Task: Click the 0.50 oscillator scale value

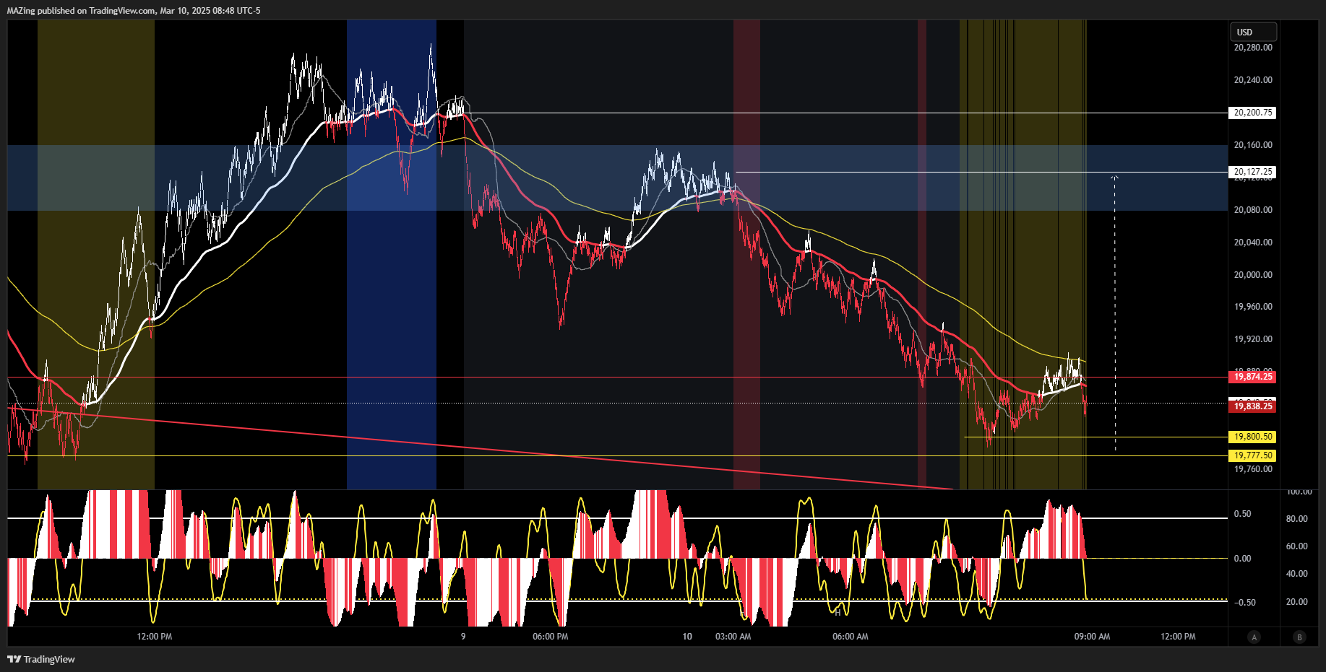Action: pyautogui.click(x=1242, y=514)
